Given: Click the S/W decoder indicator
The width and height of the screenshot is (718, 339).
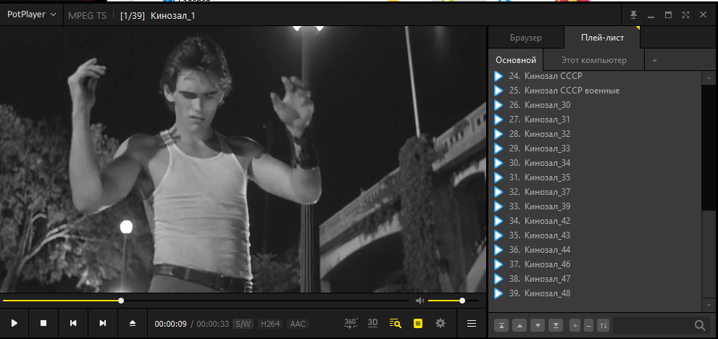Looking at the screenshot, I should pos(243,324).
